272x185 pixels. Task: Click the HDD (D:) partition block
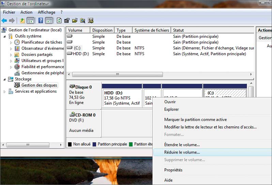(122, 98)
